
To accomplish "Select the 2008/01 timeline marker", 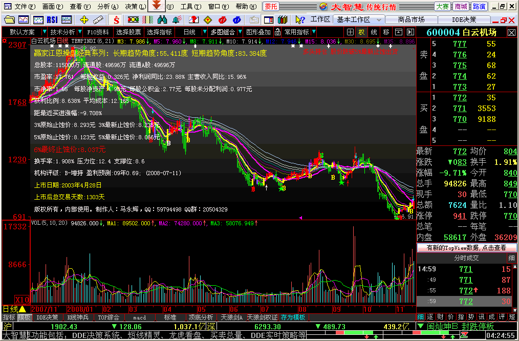I will 81,309.
